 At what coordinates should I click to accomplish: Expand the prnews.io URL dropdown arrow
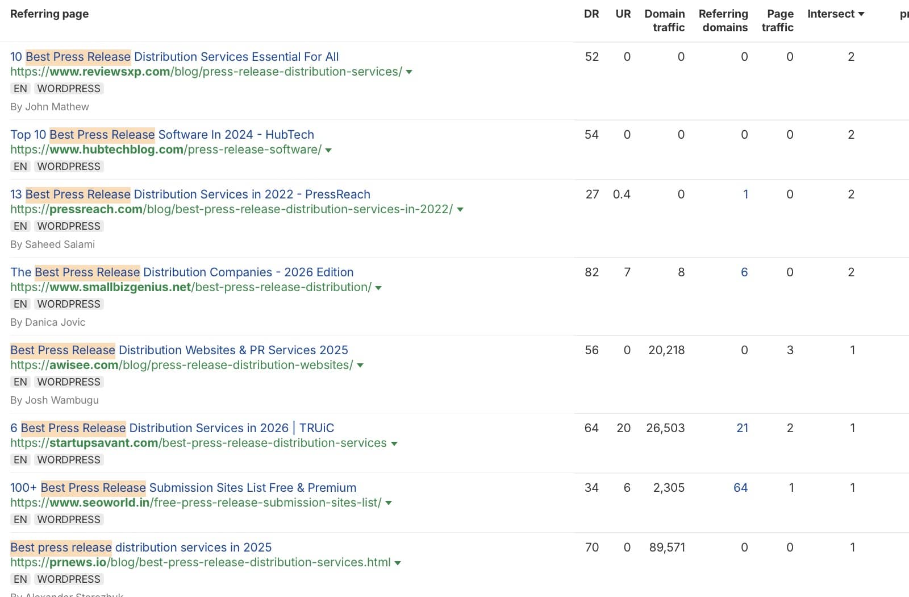pos(398,563)
